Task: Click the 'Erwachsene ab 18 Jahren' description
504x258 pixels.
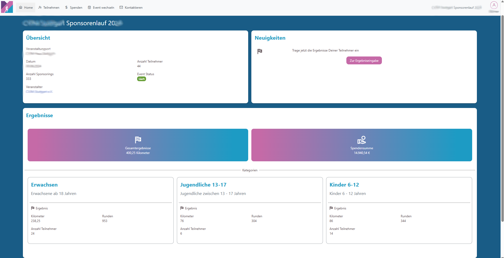Action: 54,194
